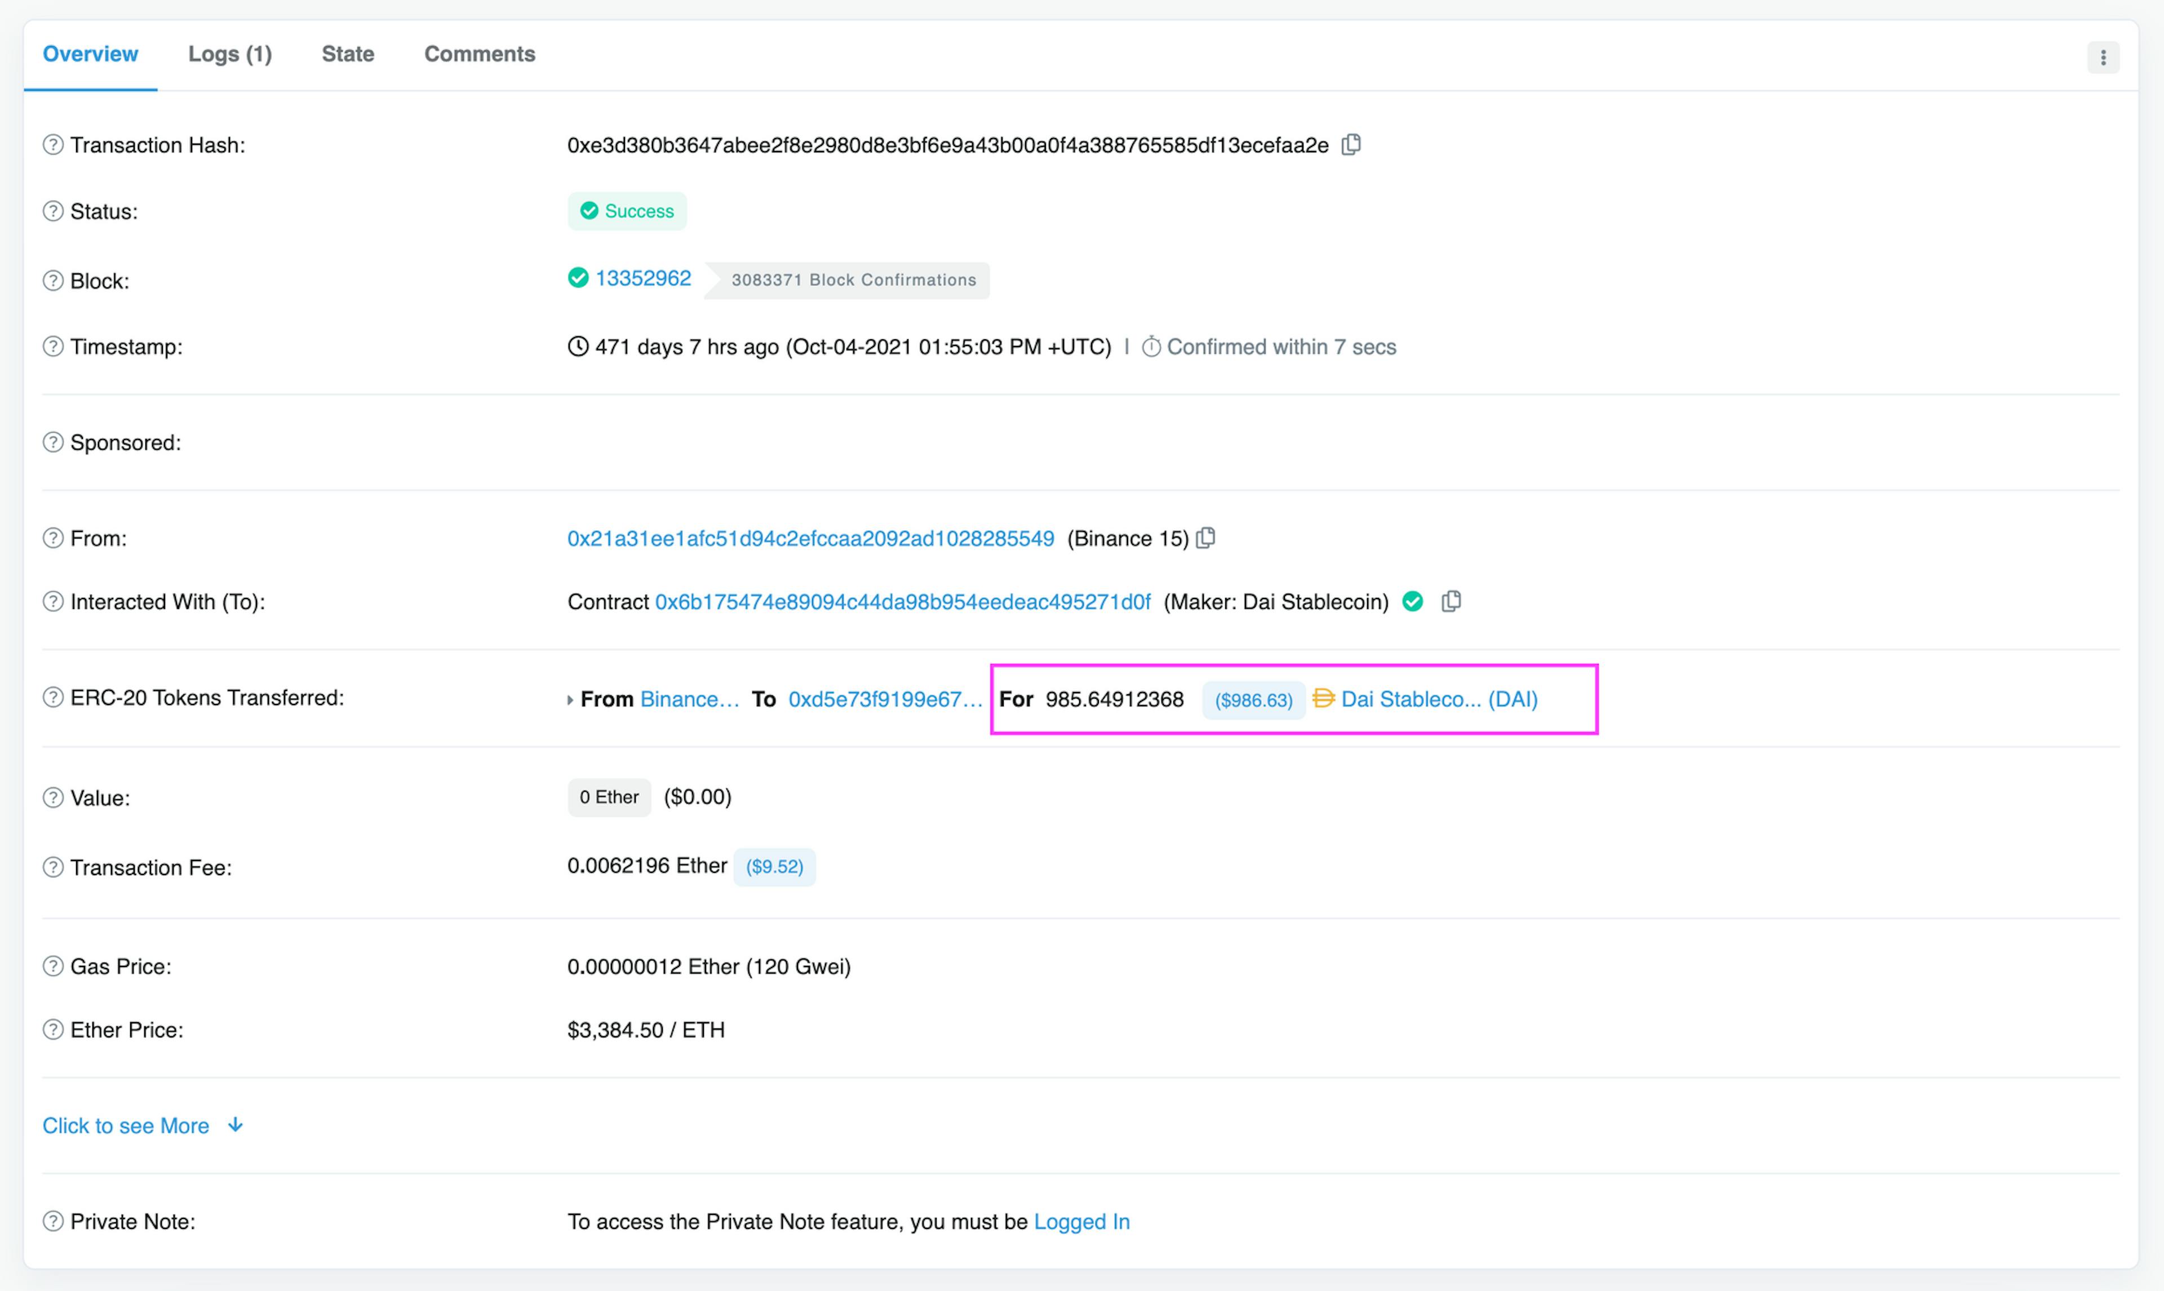
Task: Click help icon next to Interacted With (To)
Action: click(x=53, y=601)
